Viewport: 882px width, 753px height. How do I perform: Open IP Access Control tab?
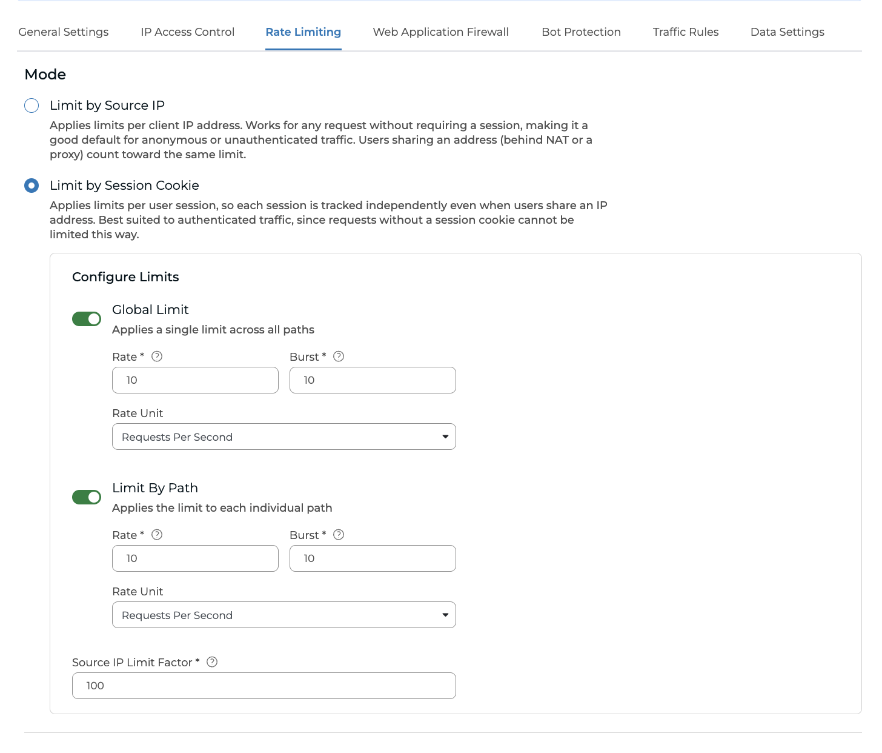tap(188, 32)
